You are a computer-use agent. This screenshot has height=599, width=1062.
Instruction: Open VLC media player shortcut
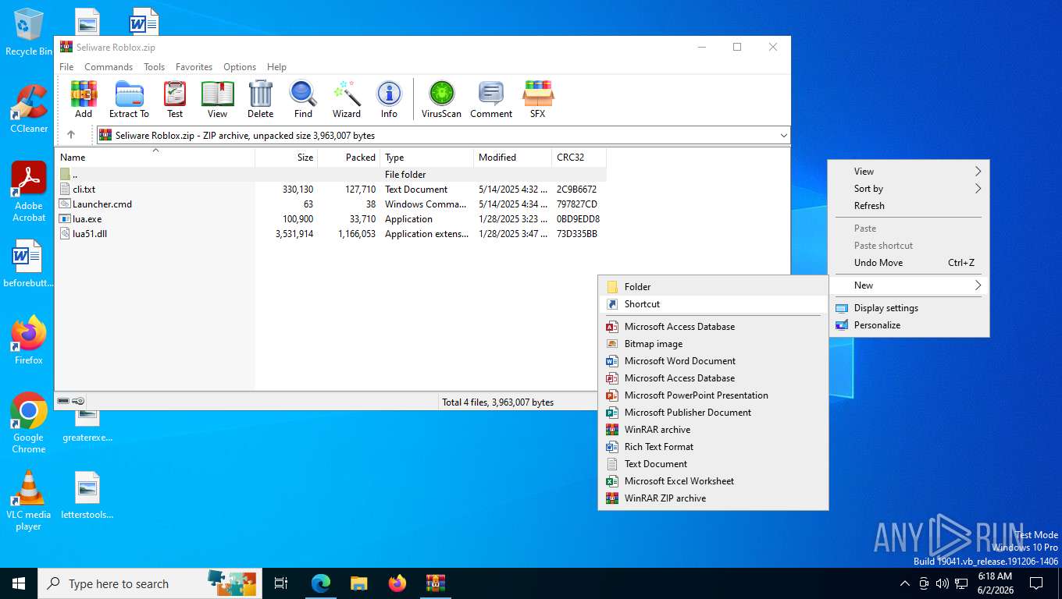click(29, 501)
